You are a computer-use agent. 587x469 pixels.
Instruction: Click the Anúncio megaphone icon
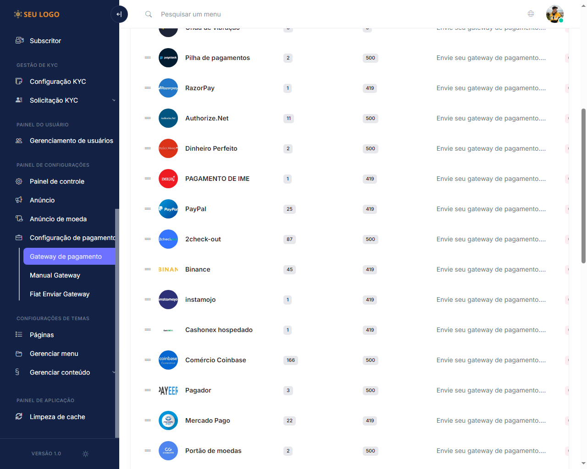(x=19, y=200)
